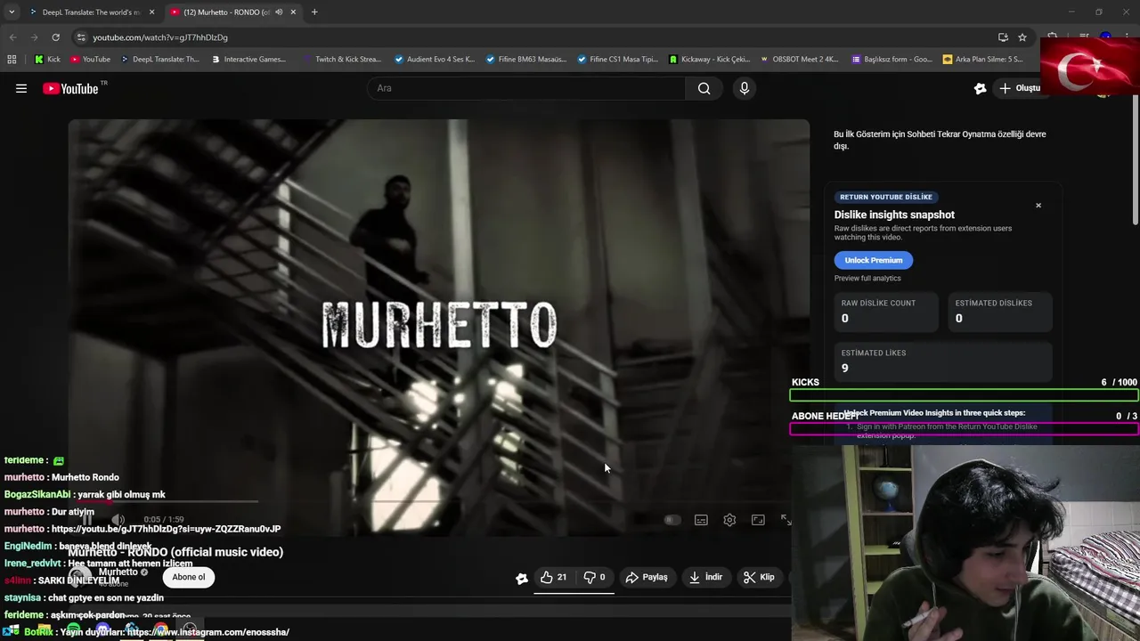Open the dislike extension icon beside likes
This screenshot has height=641, width=1140.
(522, 578)
